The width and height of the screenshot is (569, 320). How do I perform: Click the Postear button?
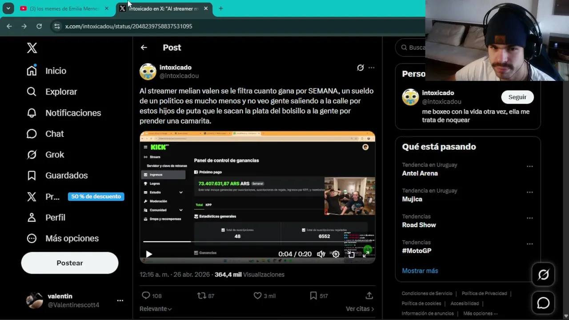pos(70,263)
